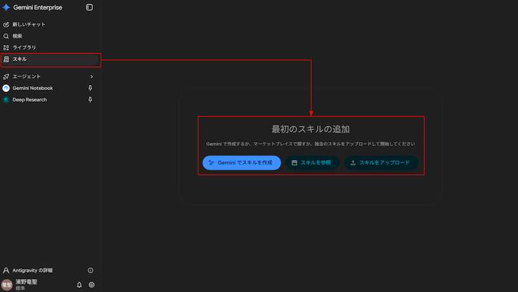The width and height of the screenshot is (518, 292).
Task: Click the Gemini Enterprise star logo
Action: tap(6, 7)
